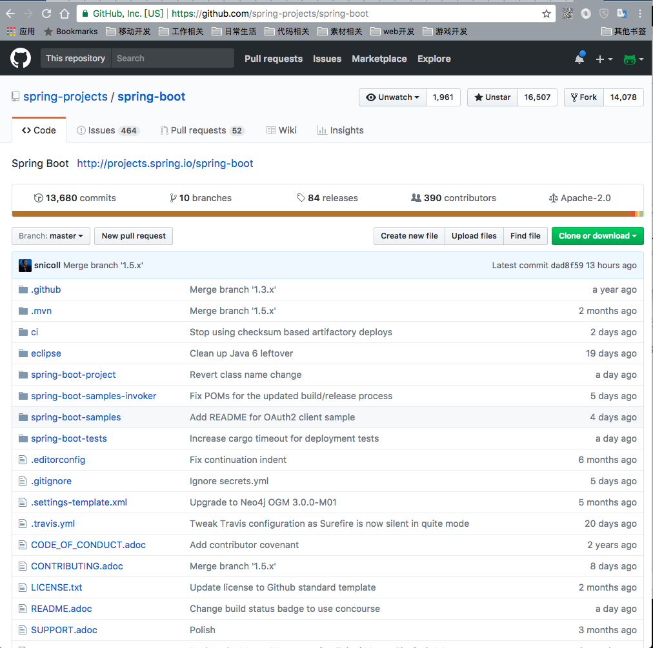Click the New pull request button
This screenshot has height=648, width=653.
coord(134,236)
